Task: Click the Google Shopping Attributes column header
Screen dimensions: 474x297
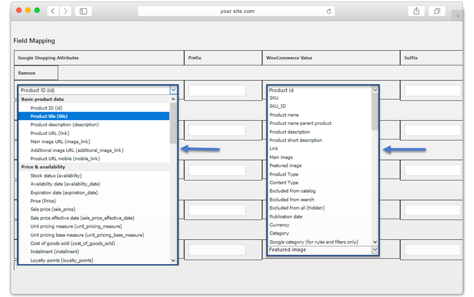Action: click(x=99, y=58)
